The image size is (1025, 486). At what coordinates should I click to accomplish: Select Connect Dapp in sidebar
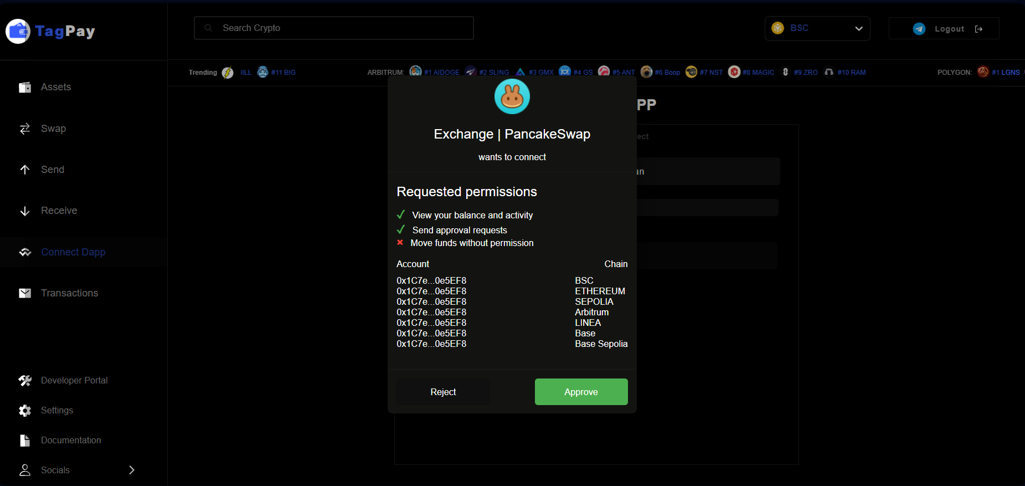pos(73,252)
